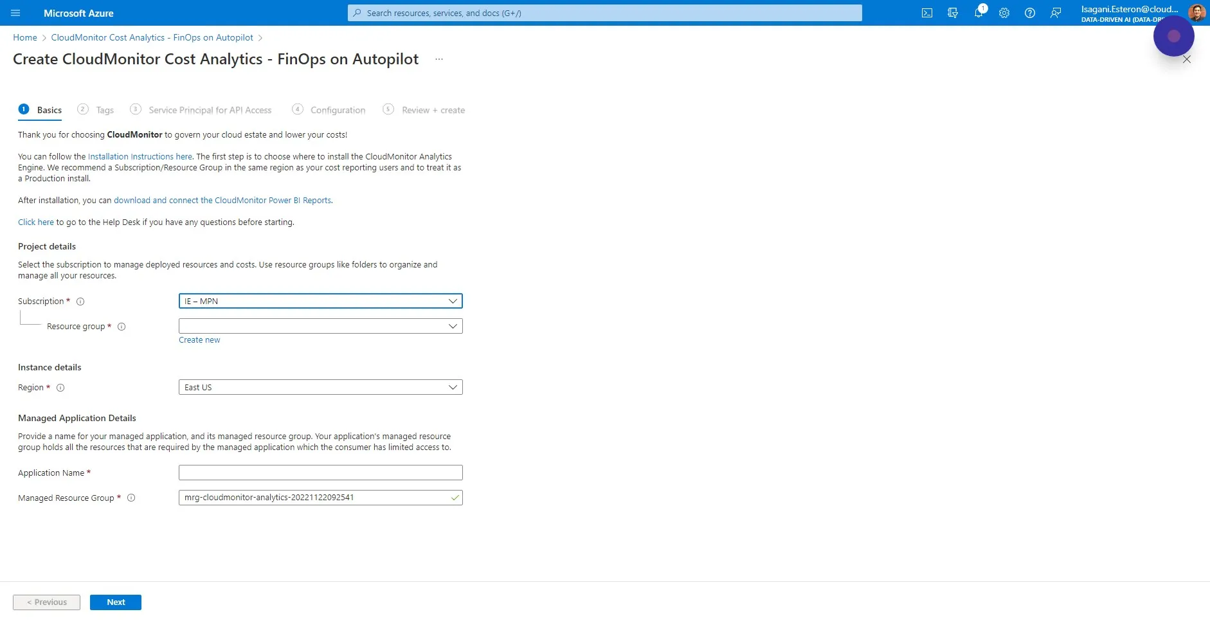
Task: Expand the Resource group dropdown
Action: (x=320, y=326)
